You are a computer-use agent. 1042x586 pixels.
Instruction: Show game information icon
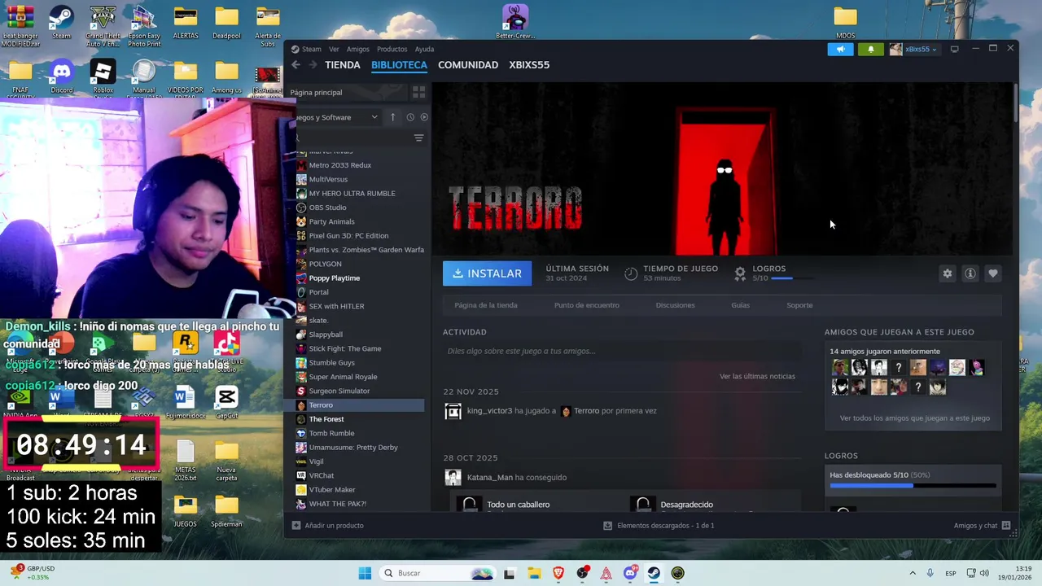970,273
